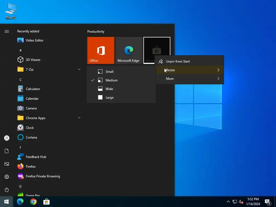Click the Power button in Start
The height and width of the screenshot is (207, 276).
[7, 190]
